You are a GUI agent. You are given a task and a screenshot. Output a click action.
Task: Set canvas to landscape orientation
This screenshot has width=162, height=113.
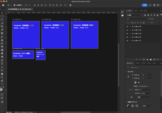pyautogui.click(x=139, y=82)
